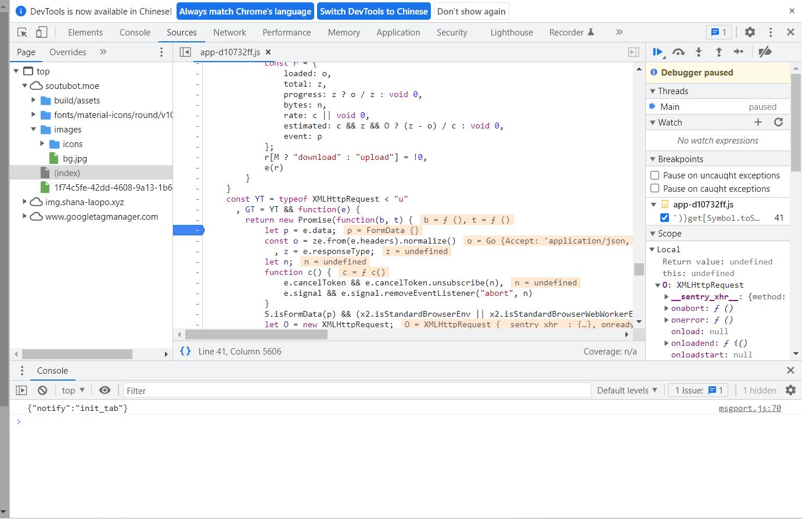Open the console context top dropdown

[73, 391]
